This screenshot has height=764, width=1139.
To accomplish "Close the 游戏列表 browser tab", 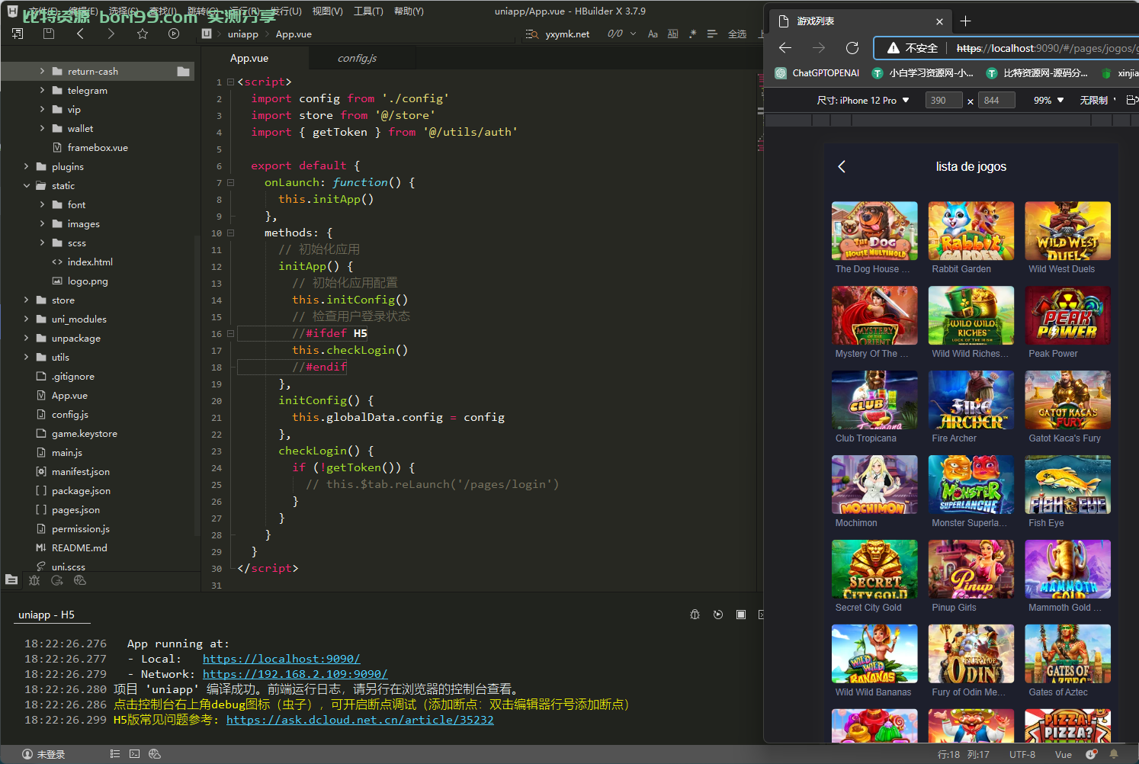I will pos(939,21).
